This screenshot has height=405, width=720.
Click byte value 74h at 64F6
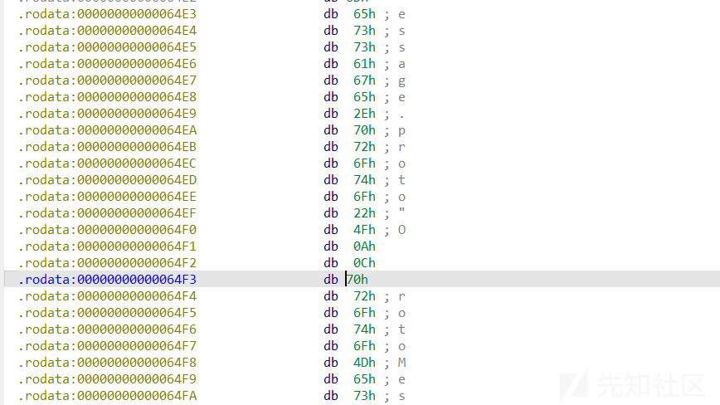click(x=364, y=329)
